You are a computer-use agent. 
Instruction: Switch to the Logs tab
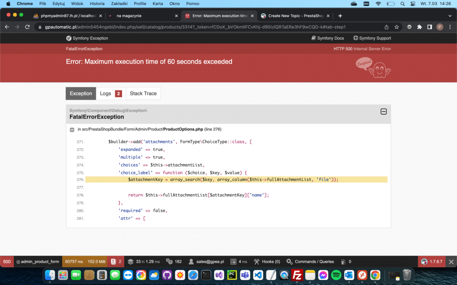coord(111,93)
